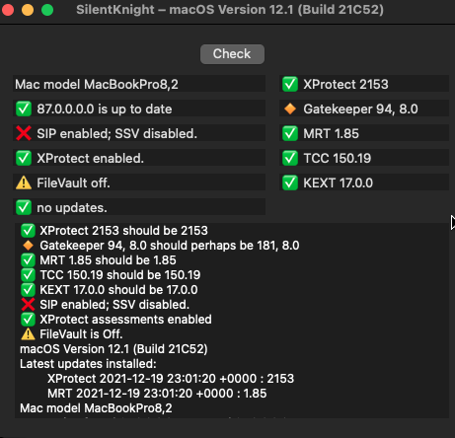Select 'no updates.' text

click(72, 207)
